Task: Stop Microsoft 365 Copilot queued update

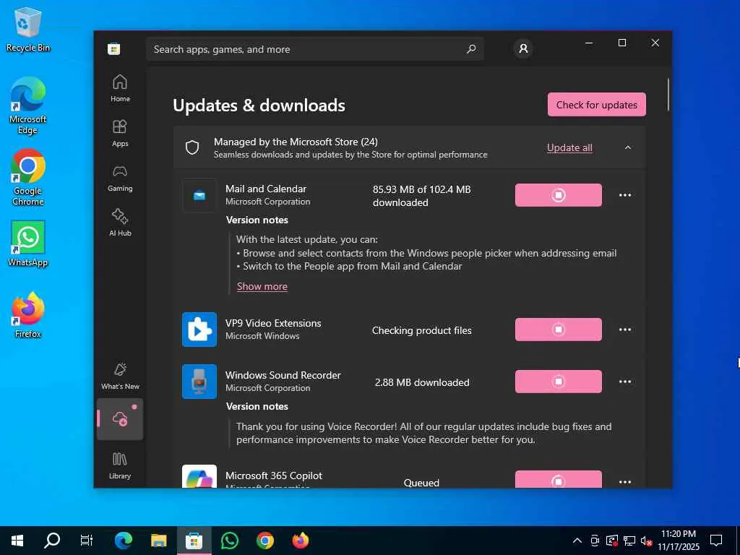Action: [x=559, y=479]
